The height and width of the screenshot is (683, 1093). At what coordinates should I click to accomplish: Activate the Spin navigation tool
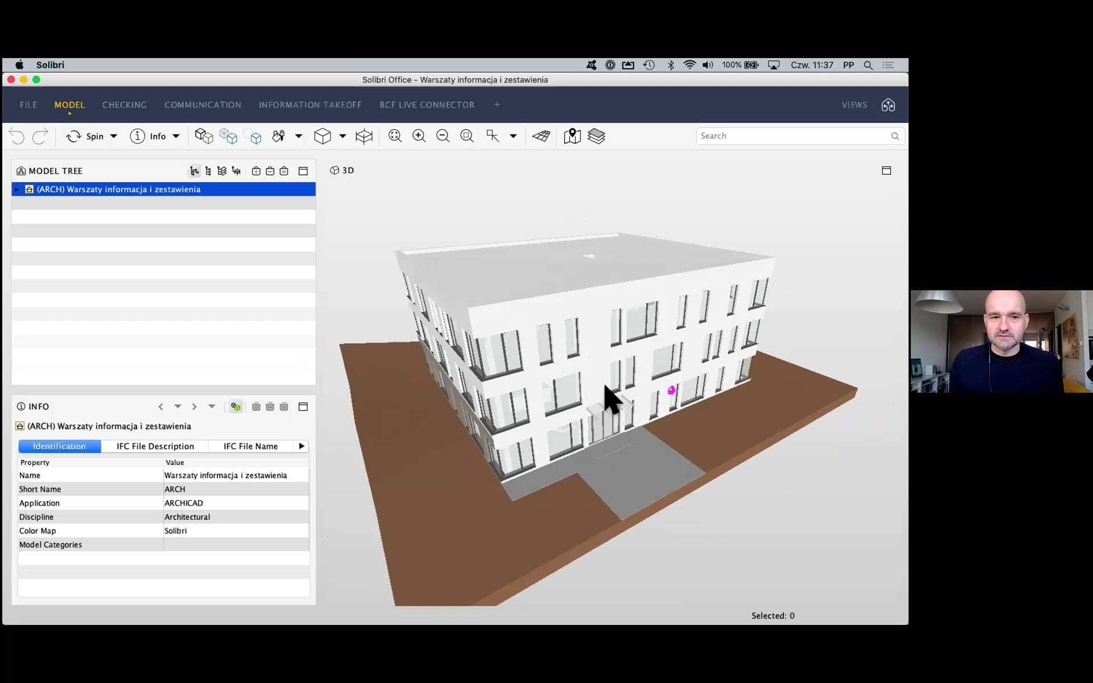coord(85,137)
